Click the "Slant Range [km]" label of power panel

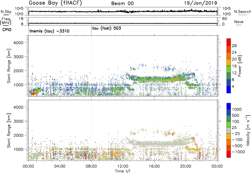(x=9, y=66)
